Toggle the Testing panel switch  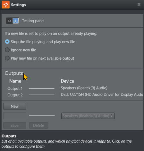click(x=13, y=21)
